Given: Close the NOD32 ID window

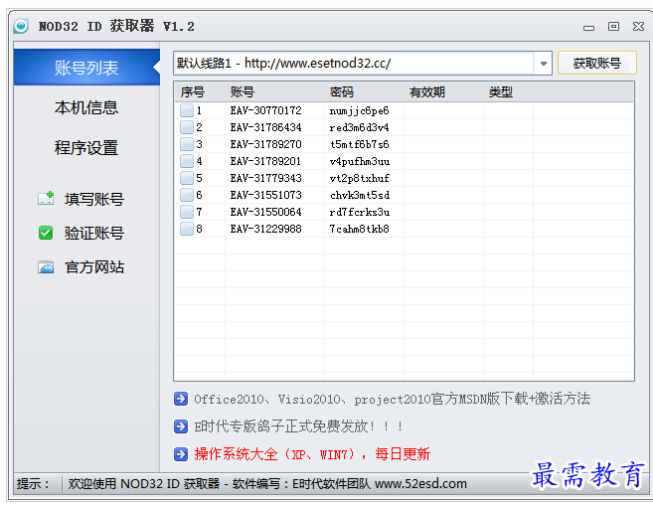Looking at the screenshot, I should click(x=638, y=26).
